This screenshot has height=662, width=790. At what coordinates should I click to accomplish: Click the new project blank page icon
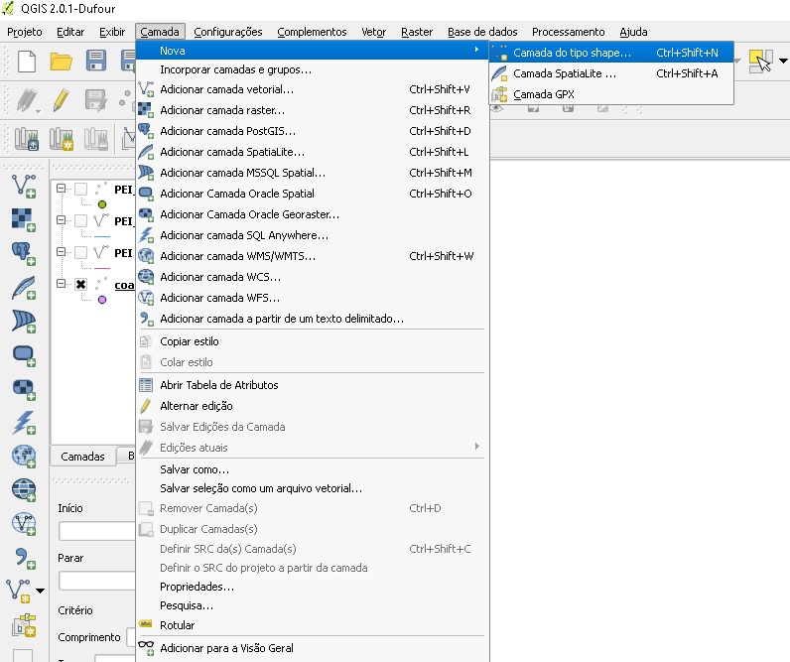(26, 62)
